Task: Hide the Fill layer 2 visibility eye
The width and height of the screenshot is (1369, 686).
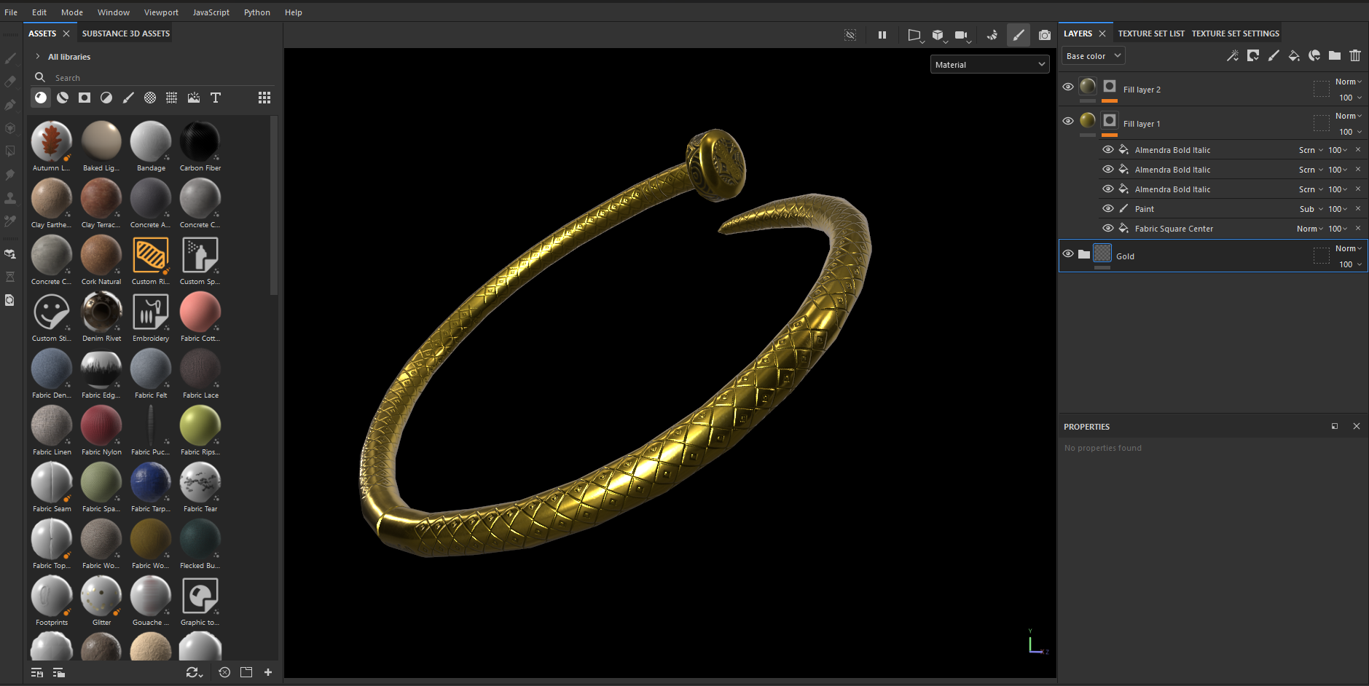Action: 1068,87
